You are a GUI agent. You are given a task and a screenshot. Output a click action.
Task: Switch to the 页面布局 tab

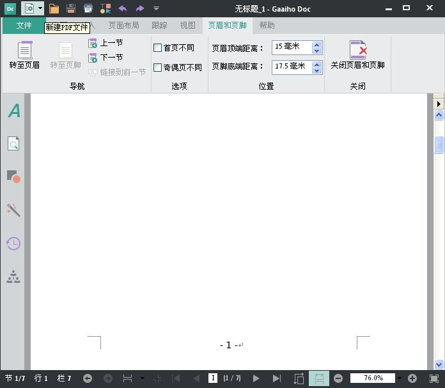click(124, 26)
